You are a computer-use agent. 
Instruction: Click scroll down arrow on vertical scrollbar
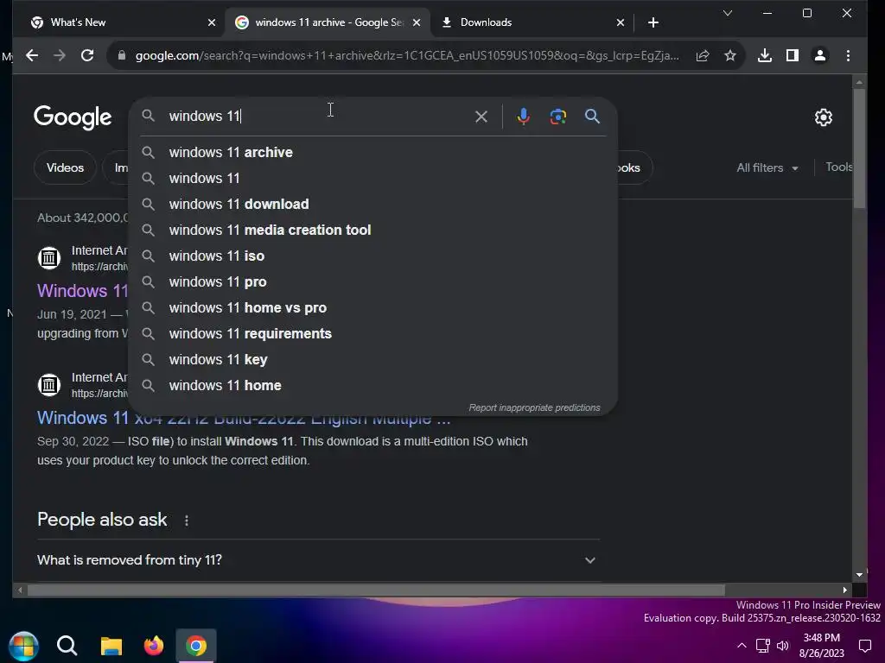coord(859,574)
